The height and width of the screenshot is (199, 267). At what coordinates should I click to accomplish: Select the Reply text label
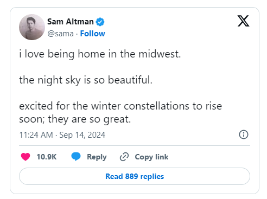pyautogui.click(x=97, y=157)
